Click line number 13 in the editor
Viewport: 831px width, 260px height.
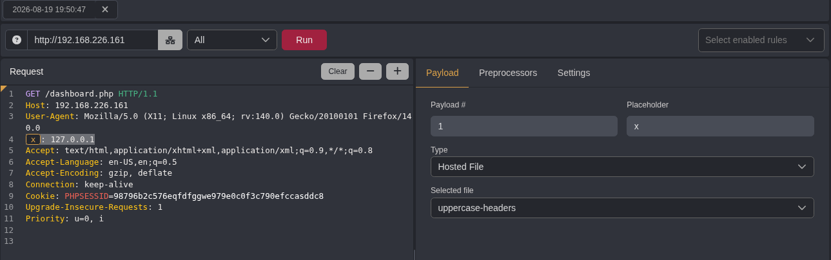point(8,241)
